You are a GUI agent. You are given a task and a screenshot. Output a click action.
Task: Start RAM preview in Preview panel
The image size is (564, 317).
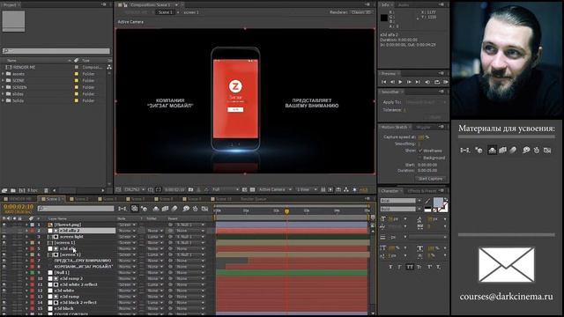point(446,82)
